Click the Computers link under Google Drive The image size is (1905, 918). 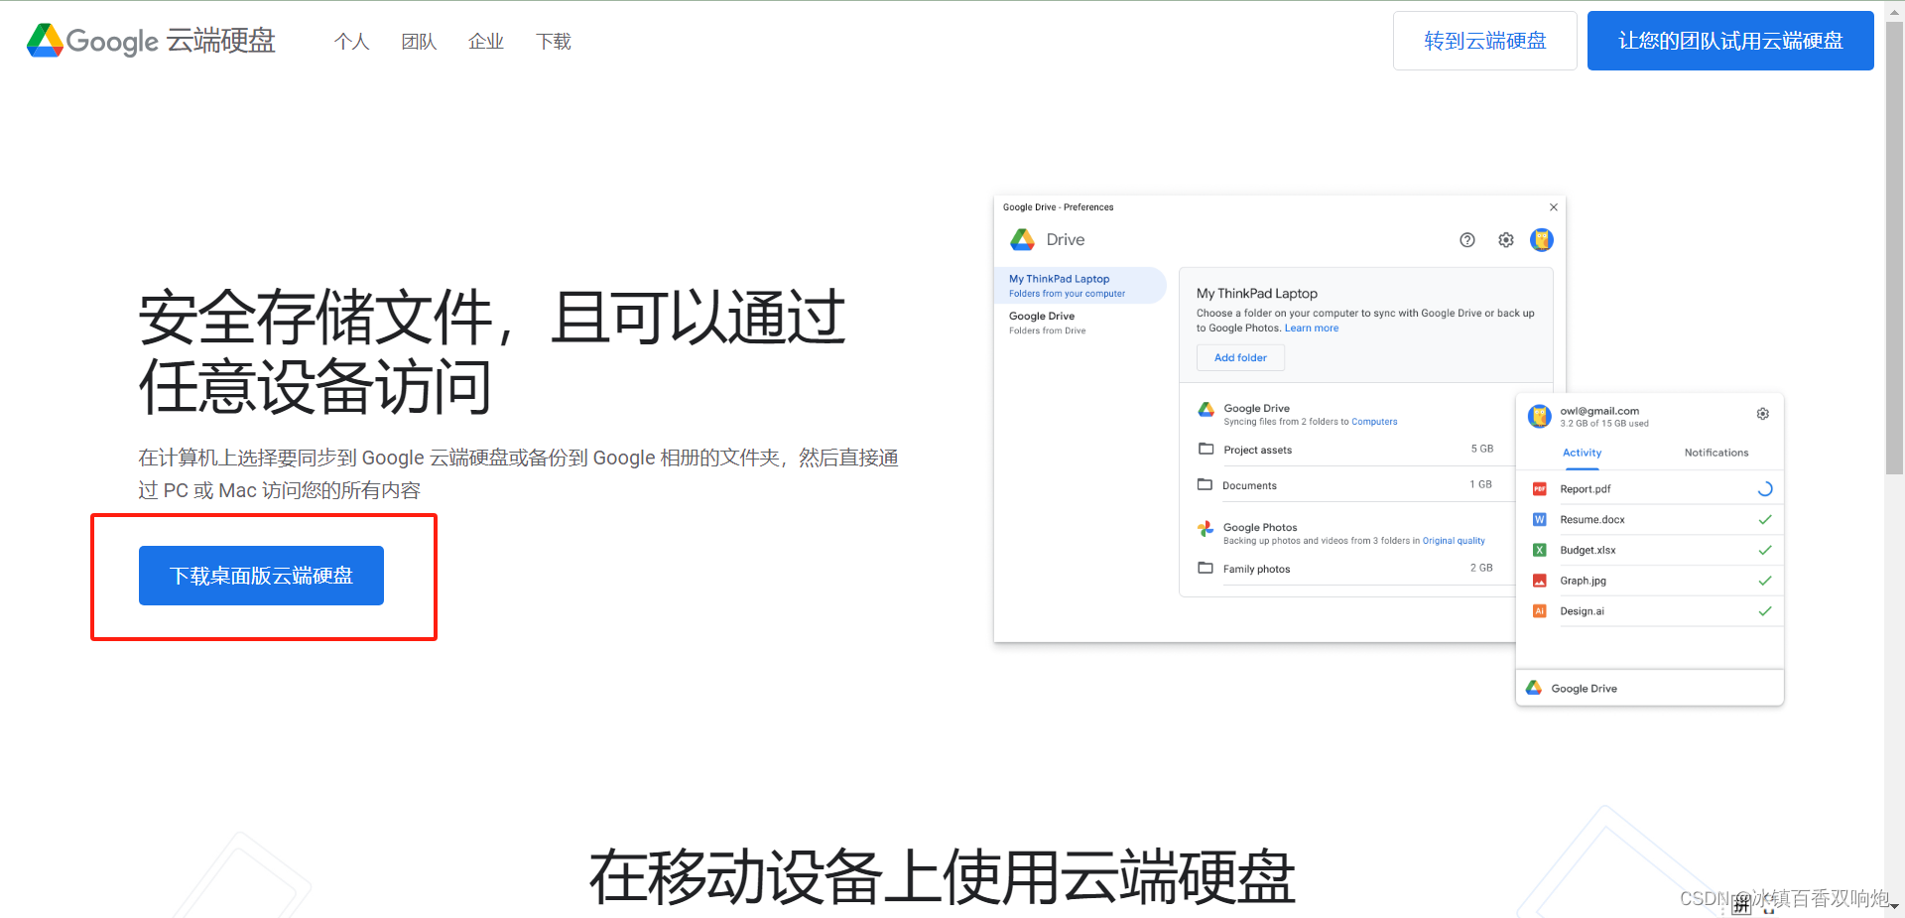(x=1374, y=422)
